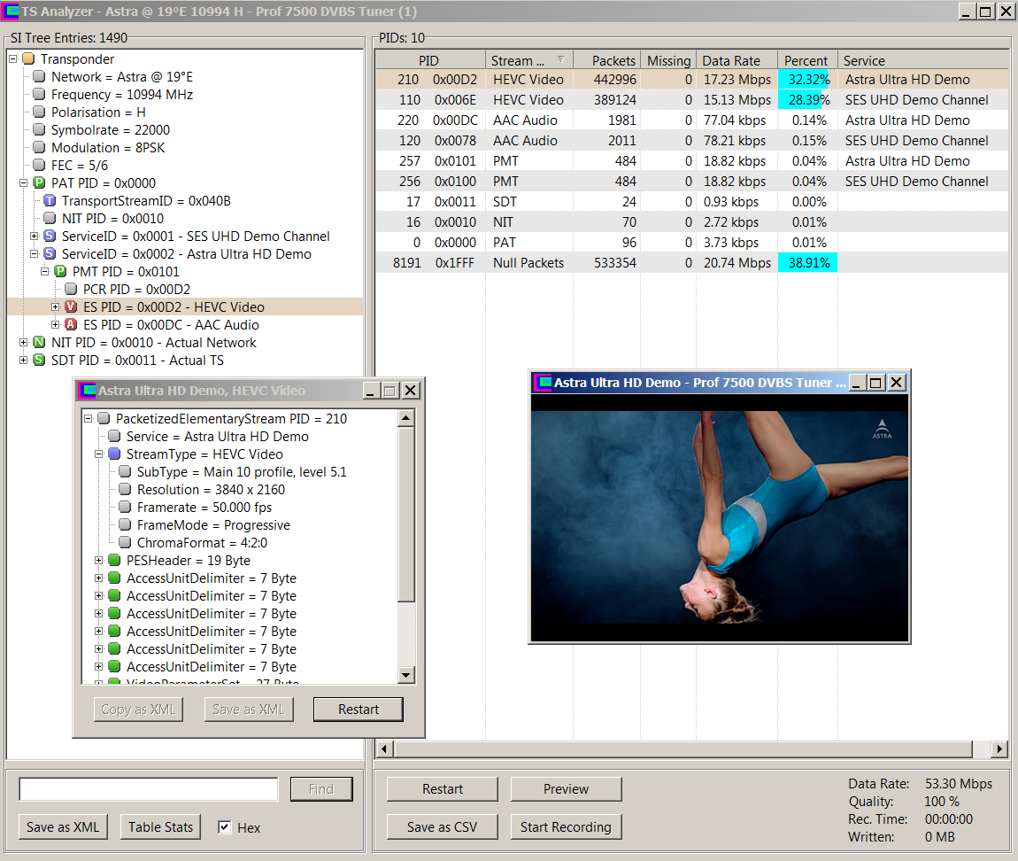Image resolution: width=1018 pixels, height=861 pixels.
Task: Select the 8191 Null Packets row
Action: pyautogui.click(x=692, y=263)
